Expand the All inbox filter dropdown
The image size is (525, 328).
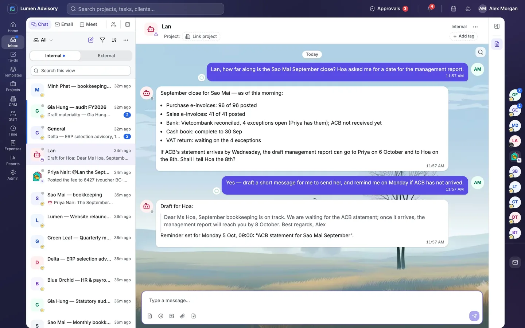click(x=43, y=40)
